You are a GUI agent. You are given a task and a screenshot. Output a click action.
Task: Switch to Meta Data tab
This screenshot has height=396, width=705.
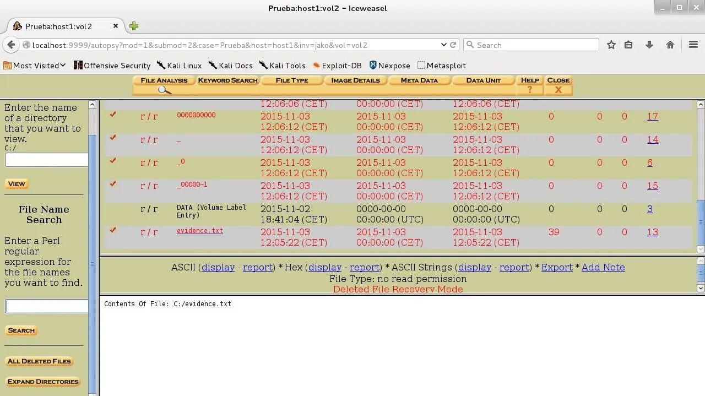(x=419, y=80)
